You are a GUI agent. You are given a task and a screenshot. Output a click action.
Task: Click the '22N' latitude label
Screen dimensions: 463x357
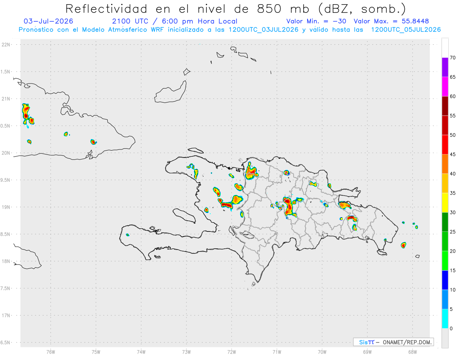click(6, 45)
